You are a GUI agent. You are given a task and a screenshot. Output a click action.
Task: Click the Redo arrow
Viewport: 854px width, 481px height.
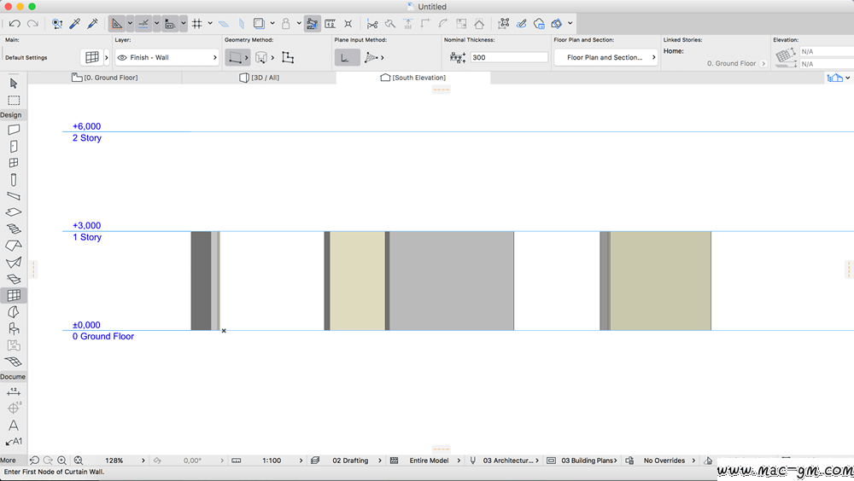click(32, 24)
